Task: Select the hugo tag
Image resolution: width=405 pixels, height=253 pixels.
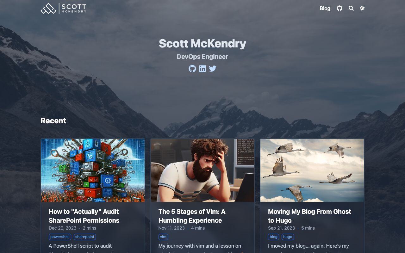Action: (x=288, y=237)
